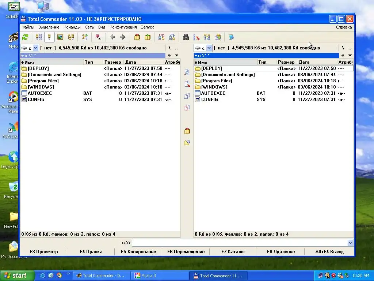This screenshot has width=374, height=281.
Task: Select [Documents and Settings] in right panel
Action: (274, 75)
